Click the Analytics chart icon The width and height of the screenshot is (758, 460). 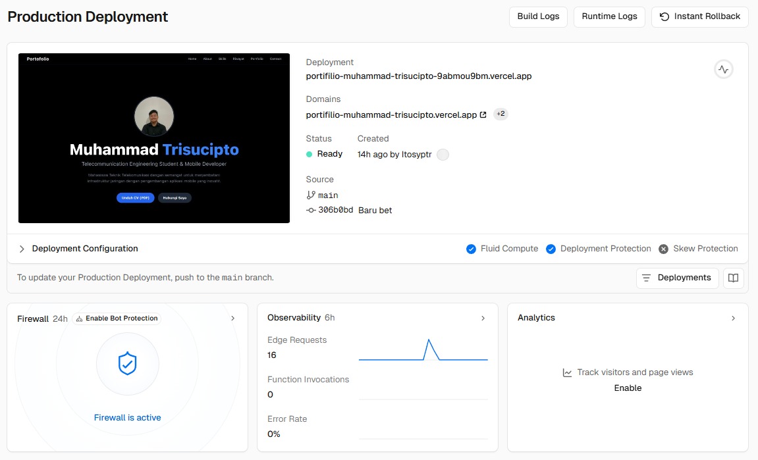(567, 372)
